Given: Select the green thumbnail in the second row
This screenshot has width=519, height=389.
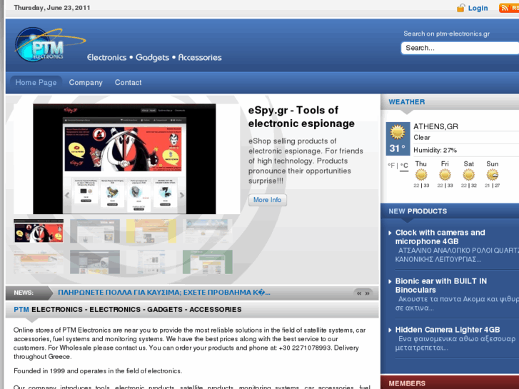Looking at the screenshot, I should 208,262.
